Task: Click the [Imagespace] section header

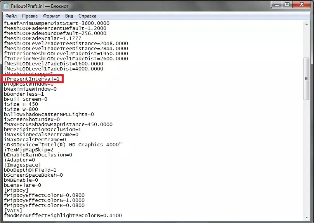Action: [23, 165]
